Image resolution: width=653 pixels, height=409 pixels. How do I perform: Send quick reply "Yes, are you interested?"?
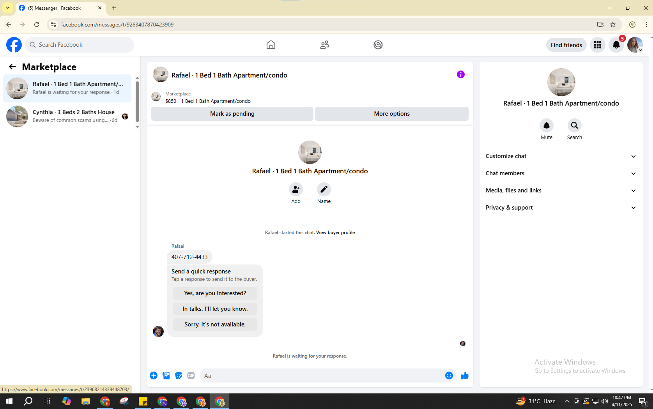[x=215, y=293]
